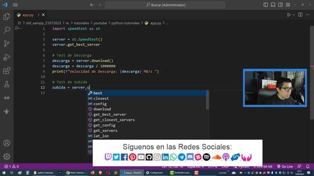Open Ln 12, Col 18 go-to-line

point(172,166)
